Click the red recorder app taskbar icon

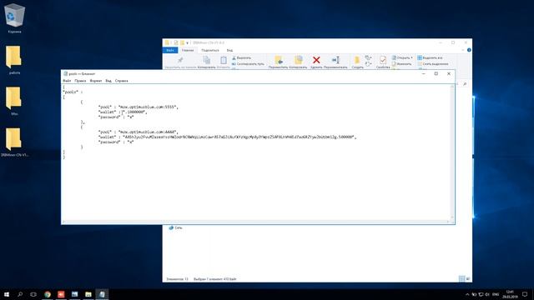61,294
